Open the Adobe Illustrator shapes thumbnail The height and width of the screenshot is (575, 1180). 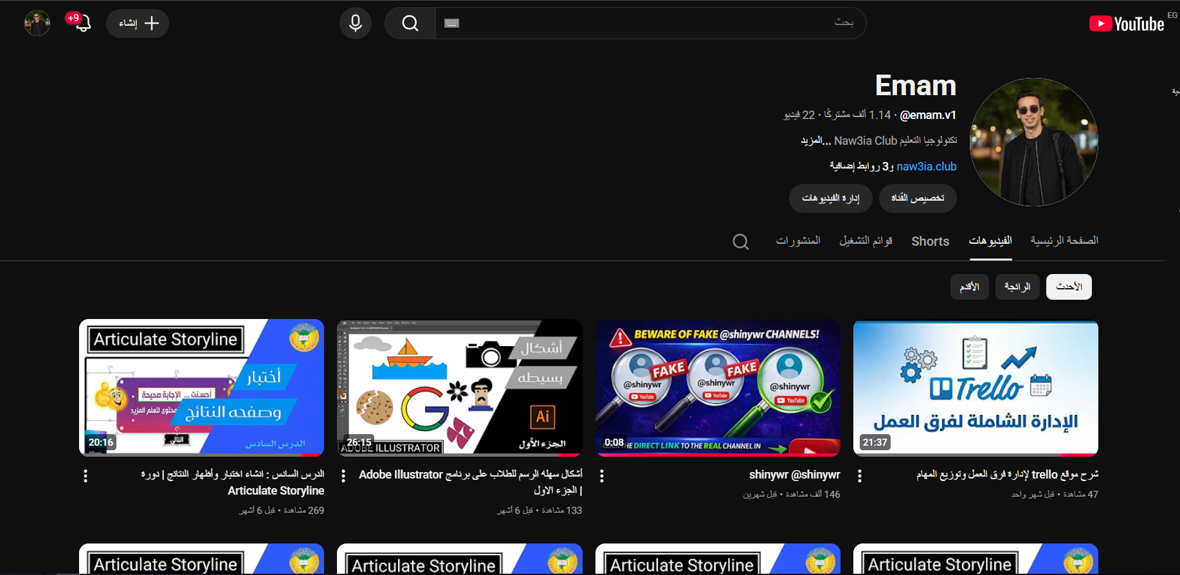460,388
